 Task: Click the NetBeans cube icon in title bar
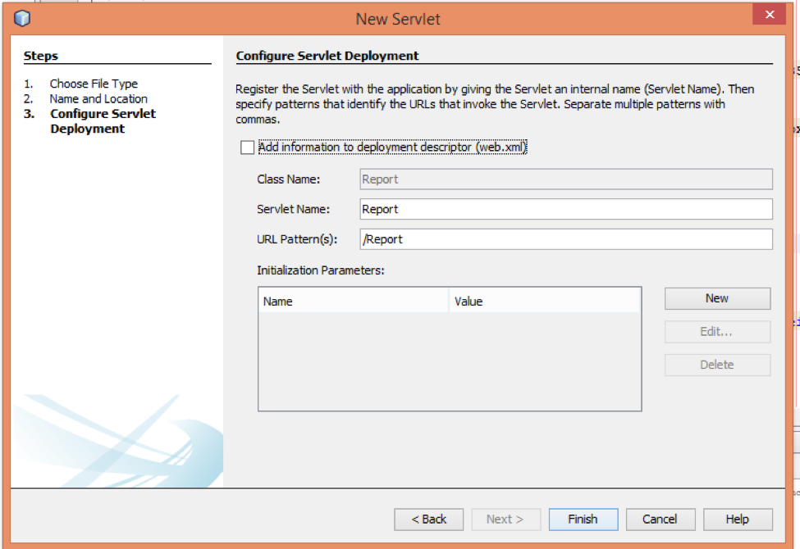(22, 17)
